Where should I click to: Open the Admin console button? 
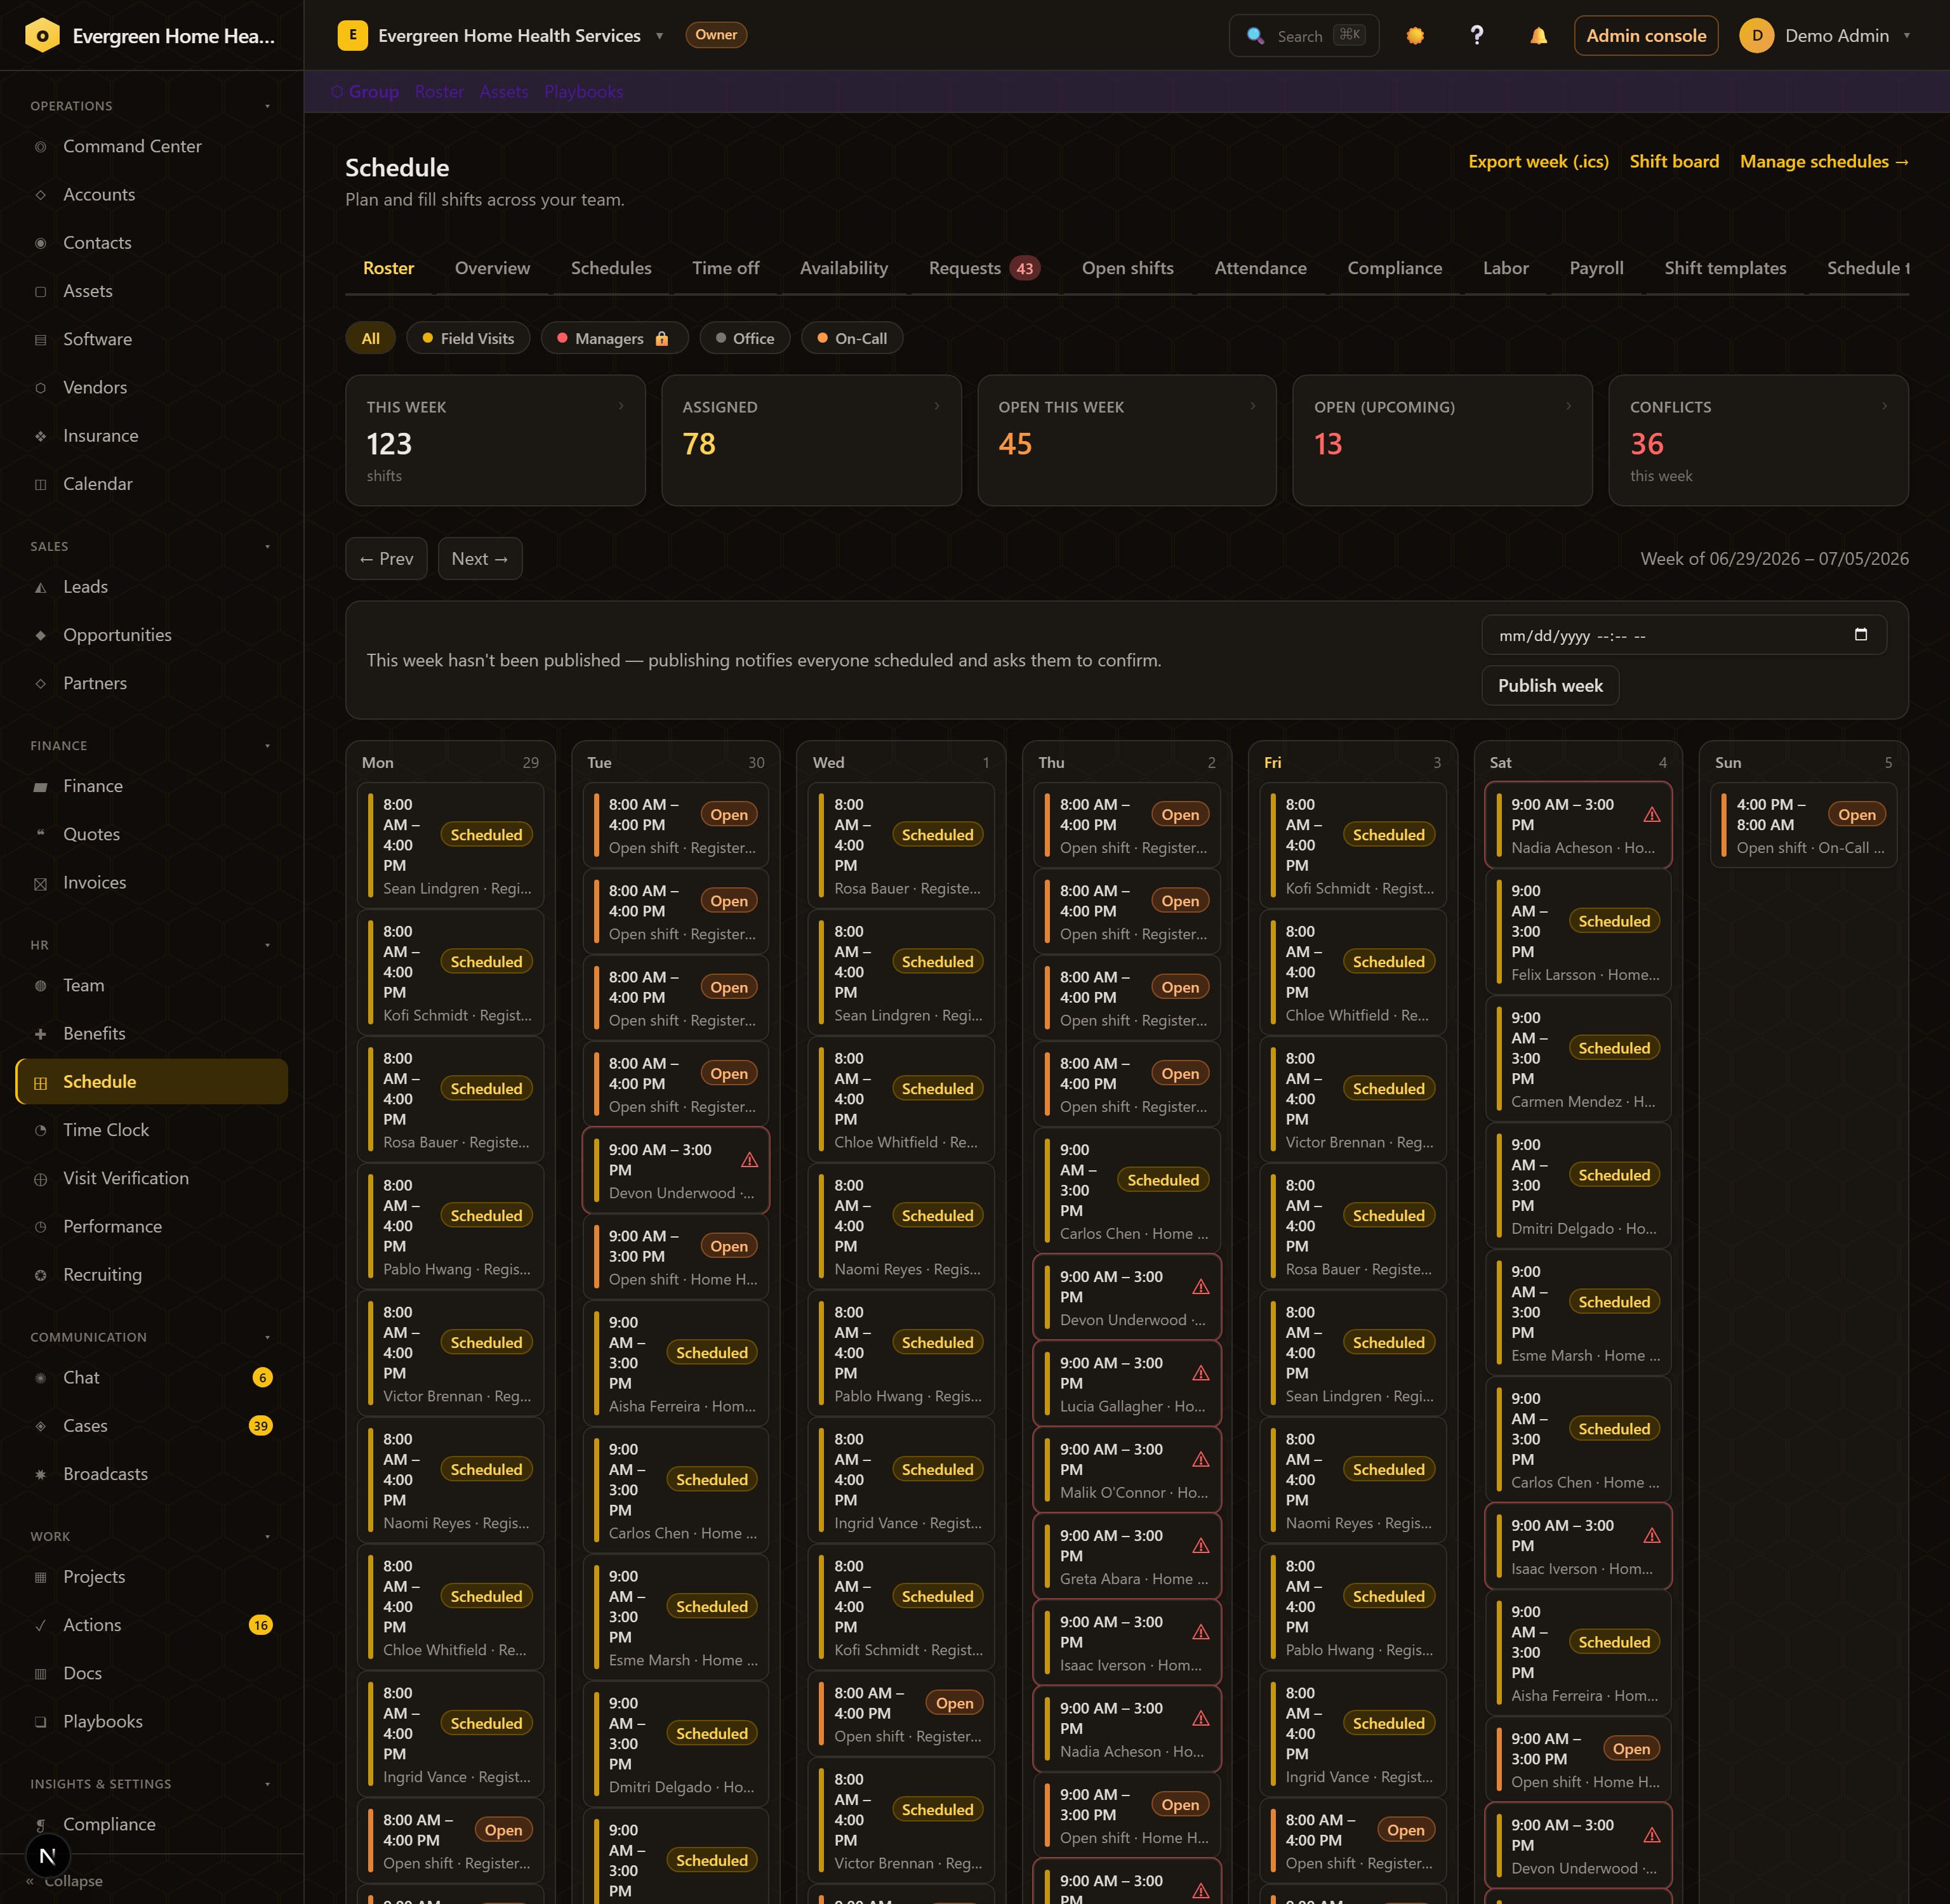pyautogui.click(x=1646, y=36)
